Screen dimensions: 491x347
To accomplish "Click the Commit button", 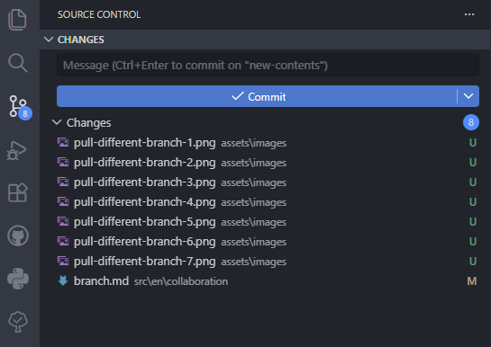I will pyautogui.click(x=257, y=96).
